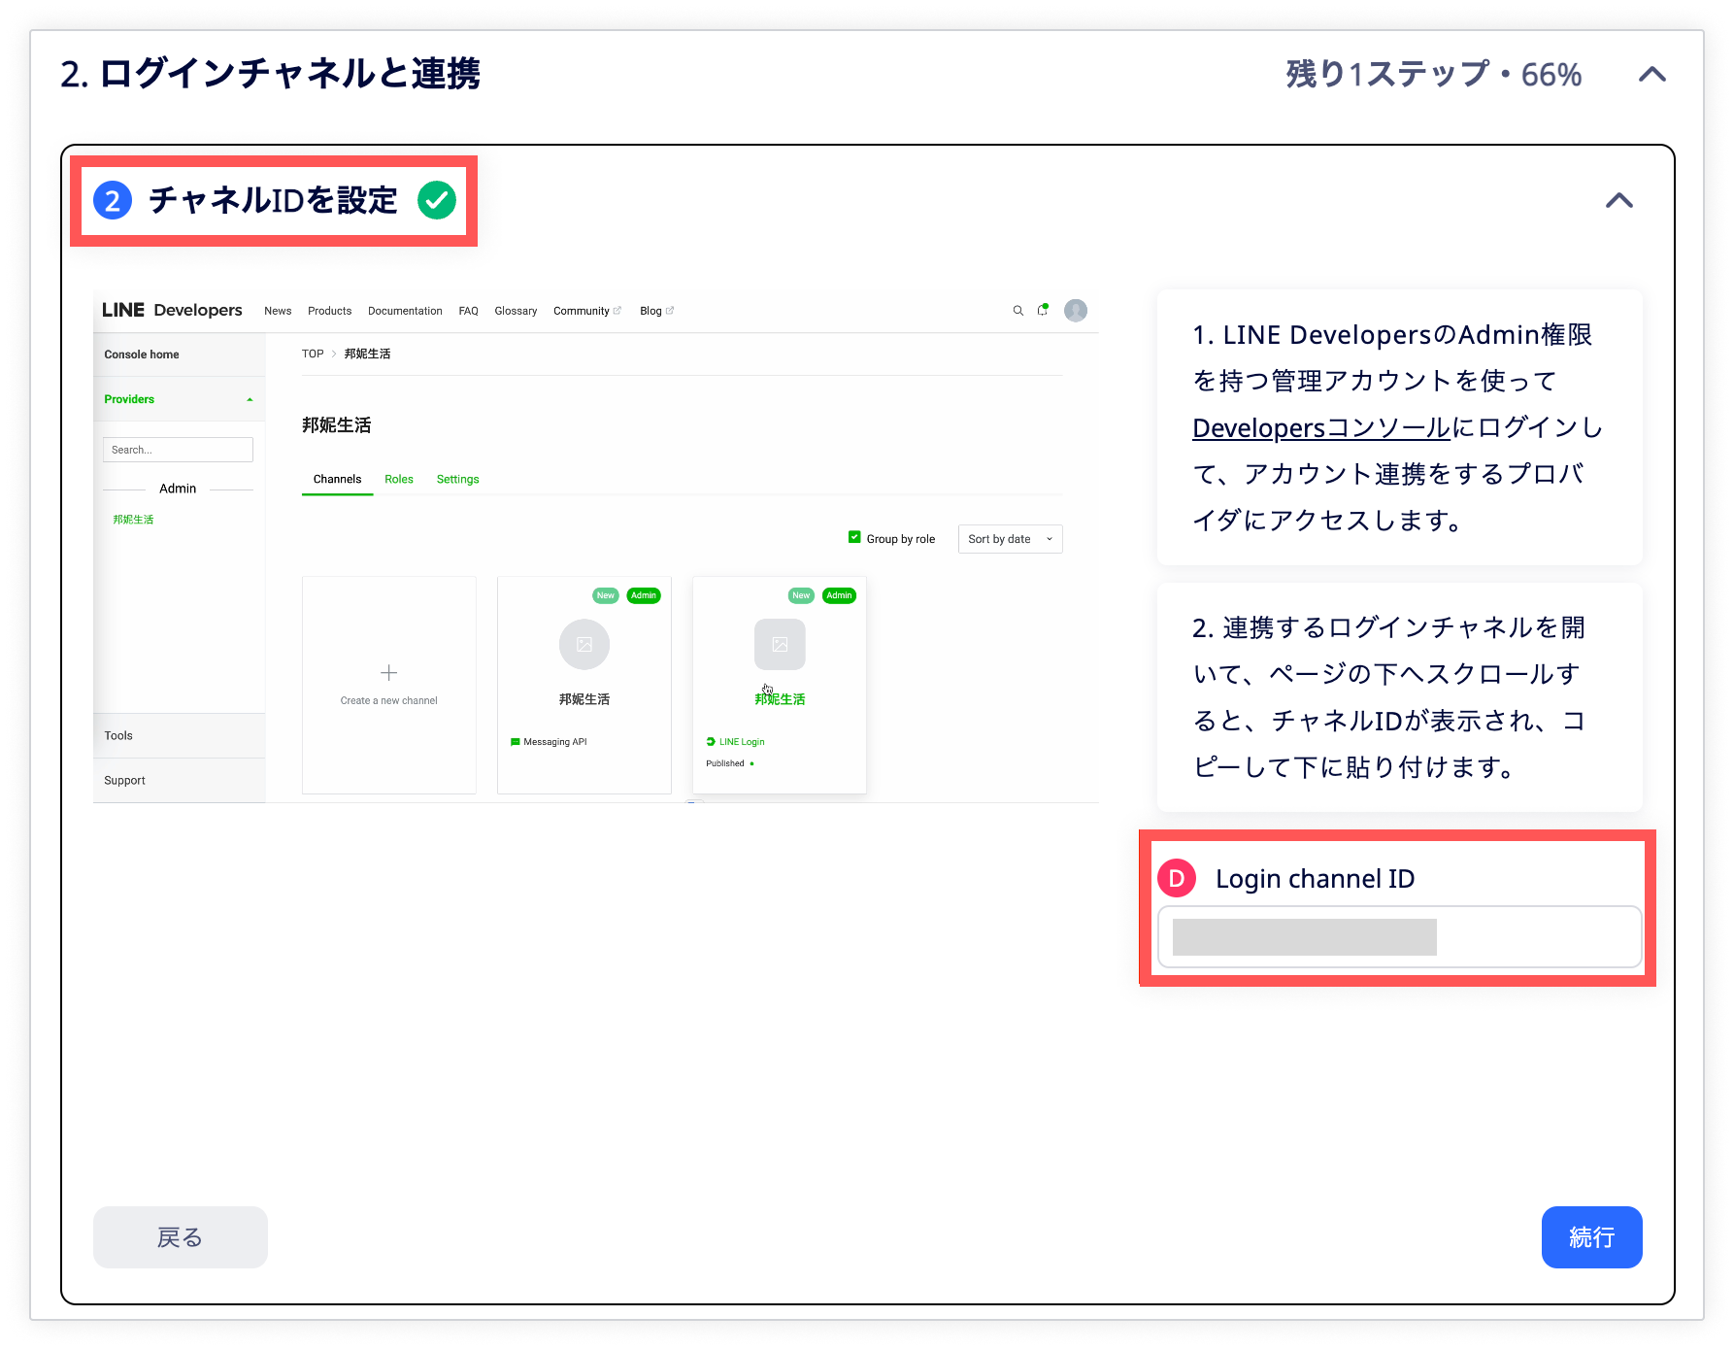Switch to the Settings tab
The image size is (1734, 1350).
point(457,479)
